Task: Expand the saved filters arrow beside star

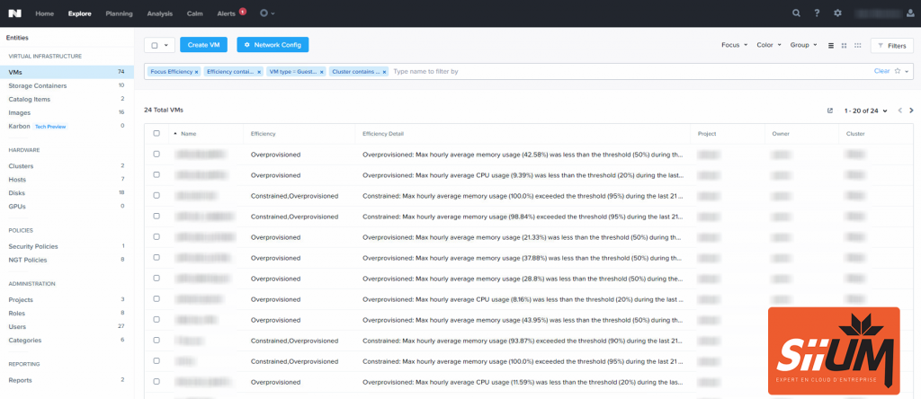Action: (907, 72)
